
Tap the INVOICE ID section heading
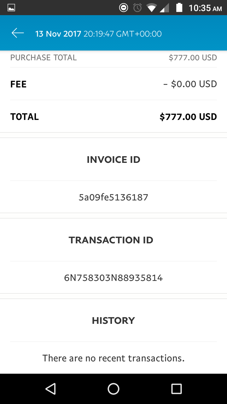click(113, 160)
